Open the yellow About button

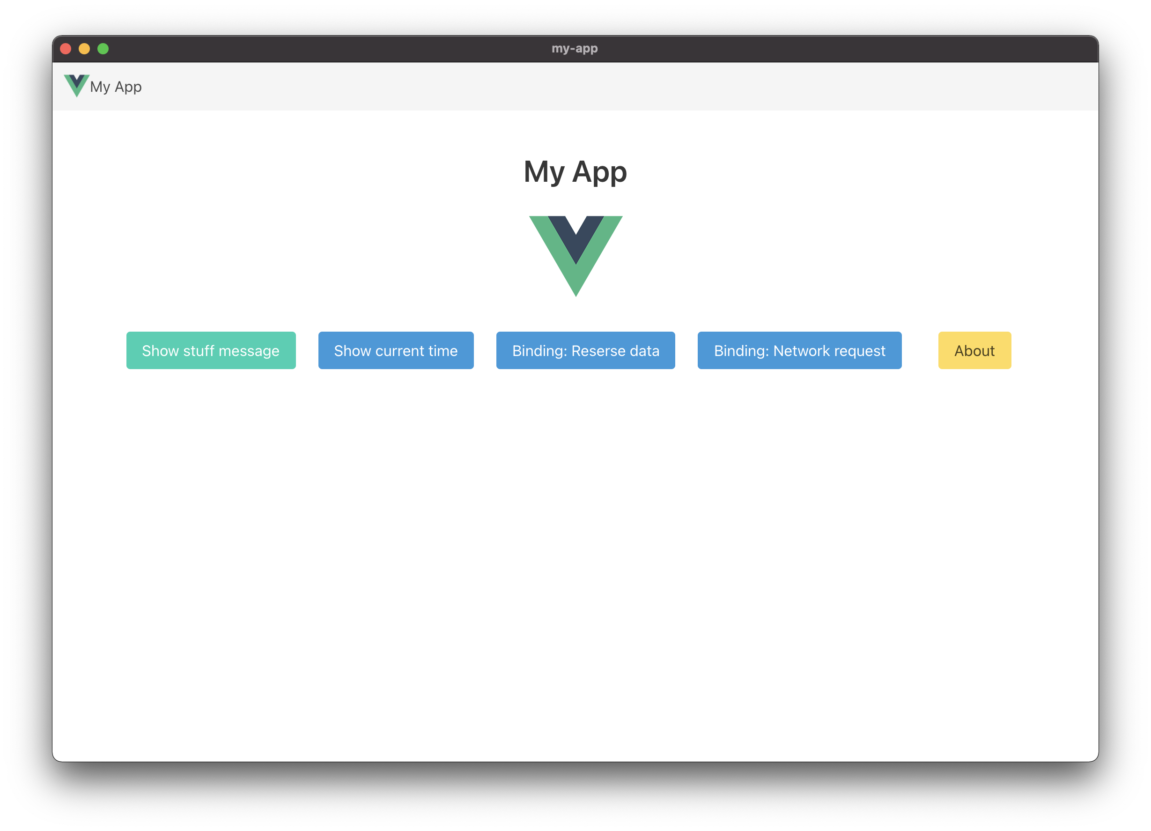tap(974, 350)
